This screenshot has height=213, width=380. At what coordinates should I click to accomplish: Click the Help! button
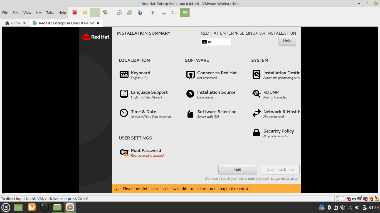[x=287, y=41]
